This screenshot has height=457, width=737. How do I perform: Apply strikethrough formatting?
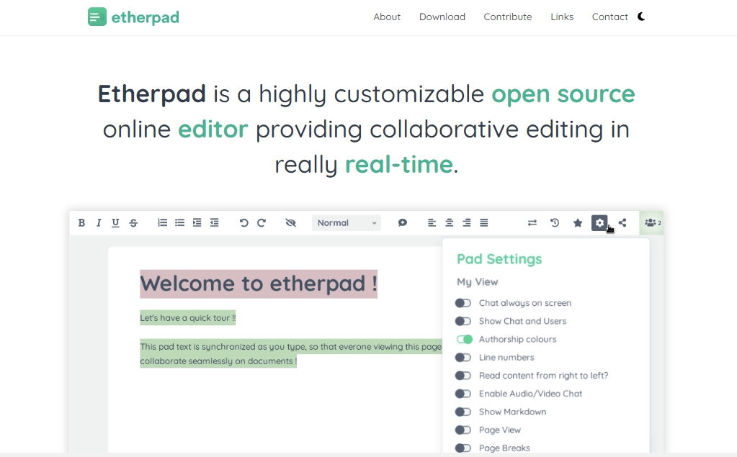point(133,222)
